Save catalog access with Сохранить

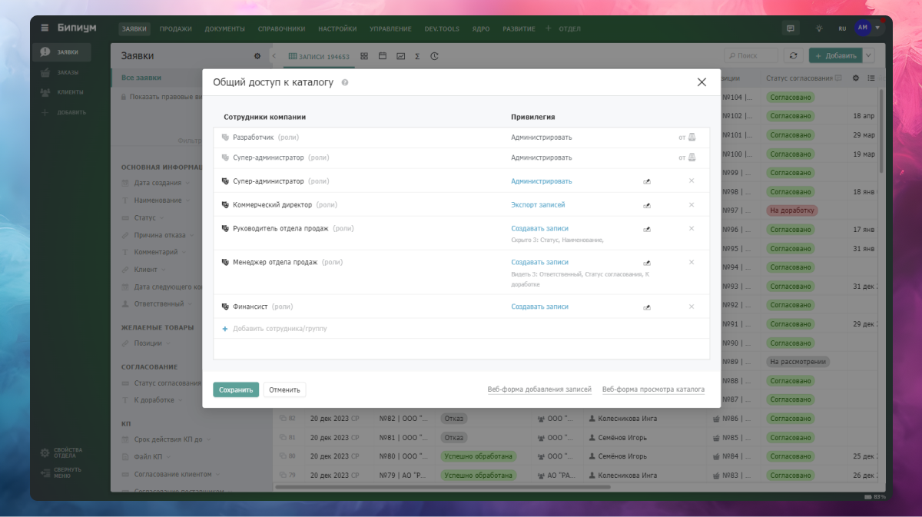click(x=236, y=389)
